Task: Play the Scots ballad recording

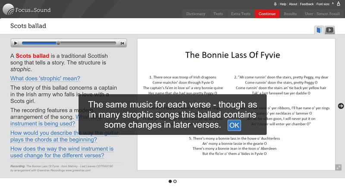Action: click(x=16, y=43)
